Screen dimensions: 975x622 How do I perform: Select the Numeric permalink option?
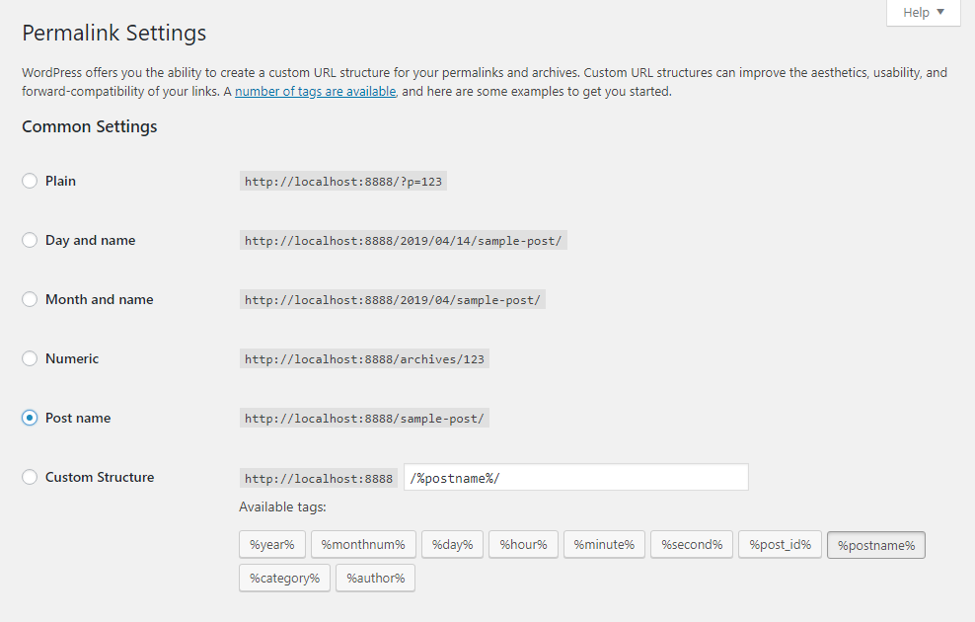pos(30,358)
